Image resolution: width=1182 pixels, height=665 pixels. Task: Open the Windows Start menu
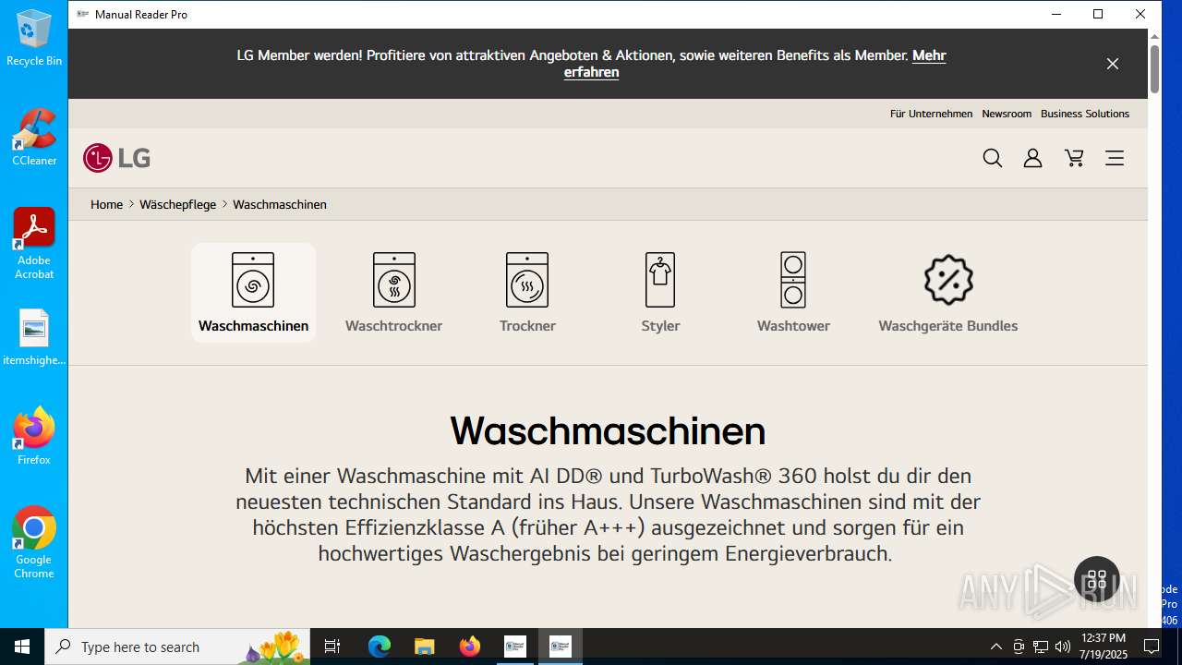click(22, 647)
